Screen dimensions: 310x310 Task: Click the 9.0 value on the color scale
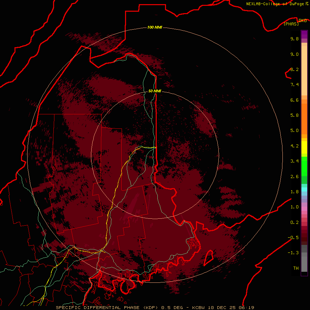[x=294, y=54]
